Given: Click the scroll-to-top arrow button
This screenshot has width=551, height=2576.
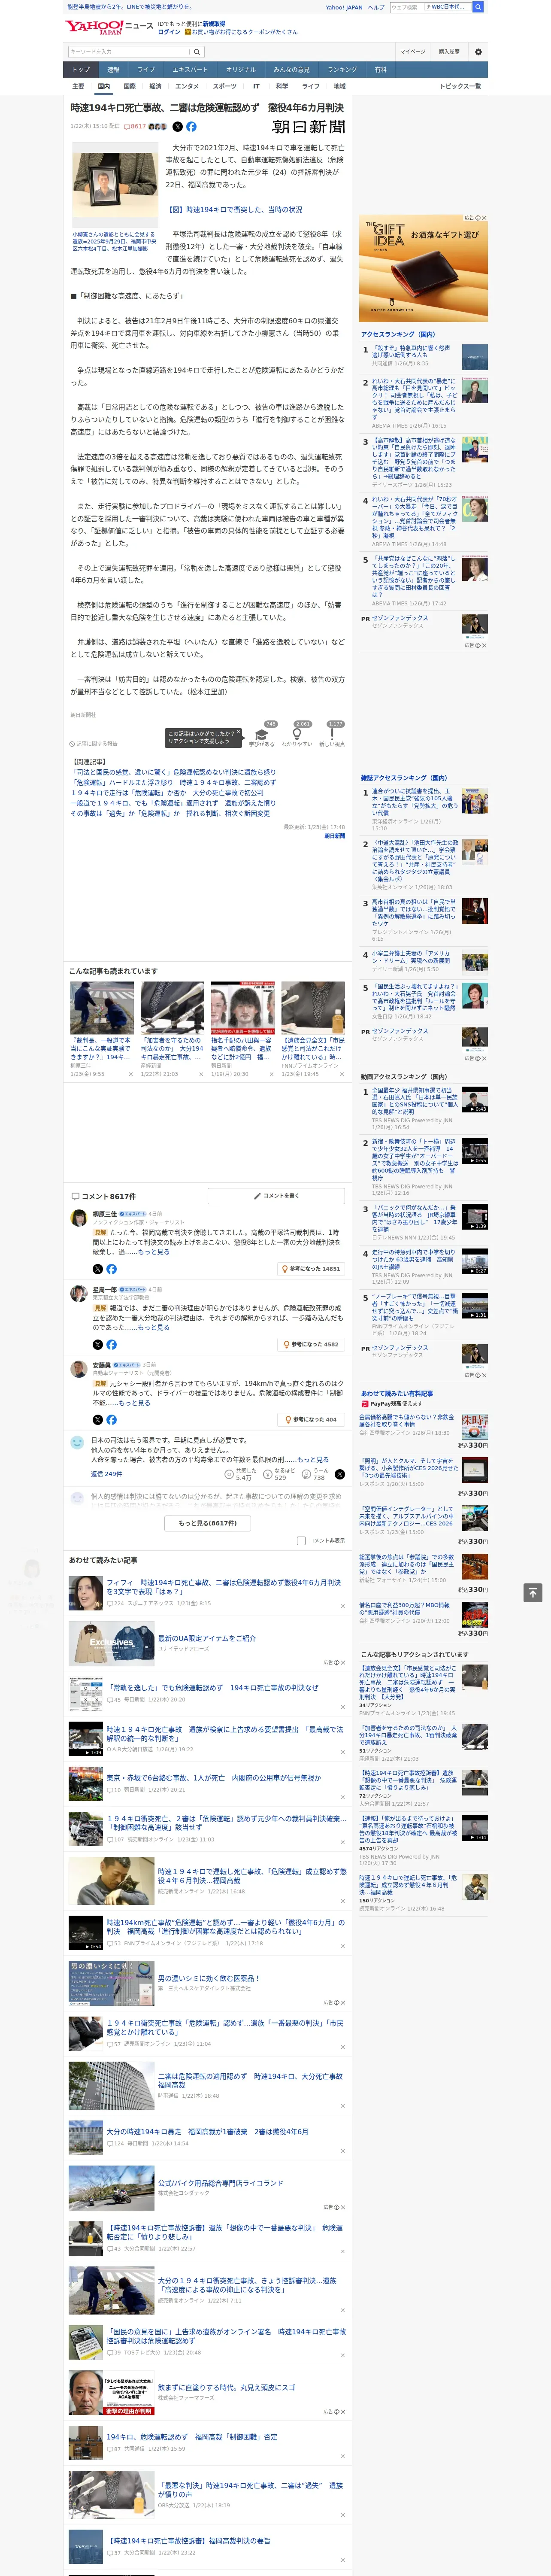Looking at the screenshot, I should 533,1593.
